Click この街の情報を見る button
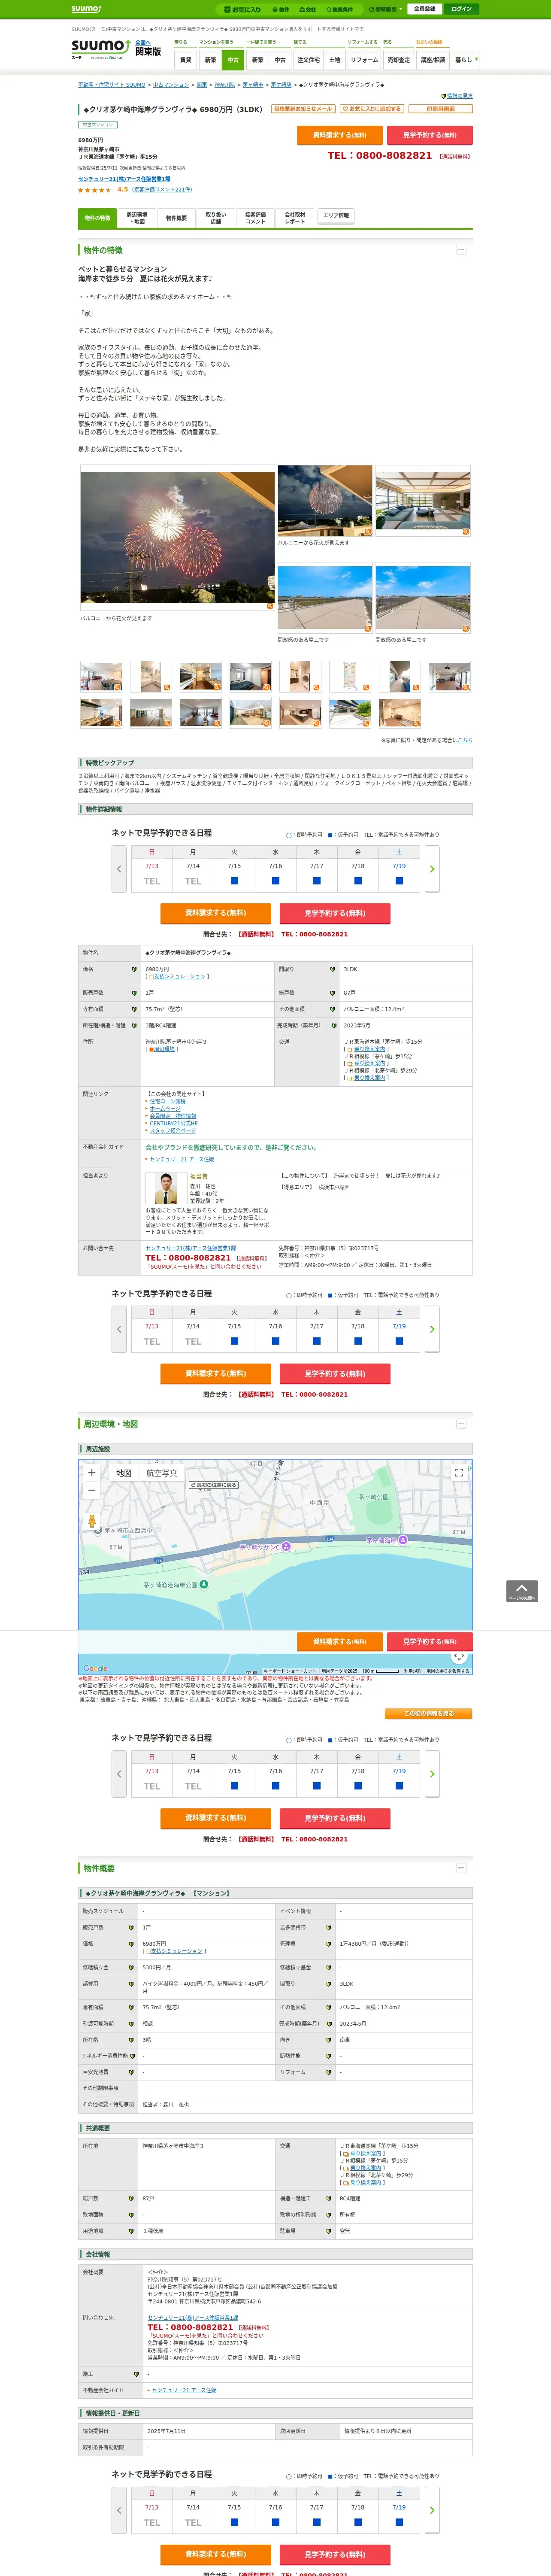Viewport: 551px width, 2576px height. [428, 1714]
